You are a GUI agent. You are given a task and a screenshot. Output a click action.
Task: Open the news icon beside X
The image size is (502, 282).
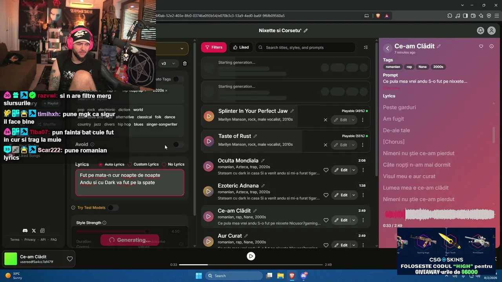coord(42,231)
